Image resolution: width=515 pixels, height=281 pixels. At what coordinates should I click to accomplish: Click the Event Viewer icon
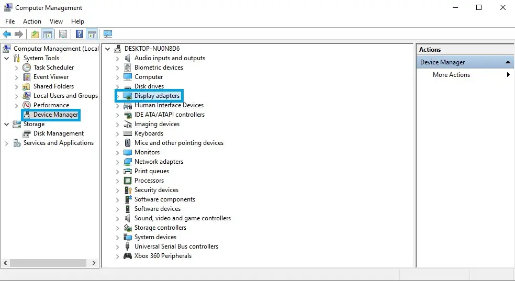point(27,77)
